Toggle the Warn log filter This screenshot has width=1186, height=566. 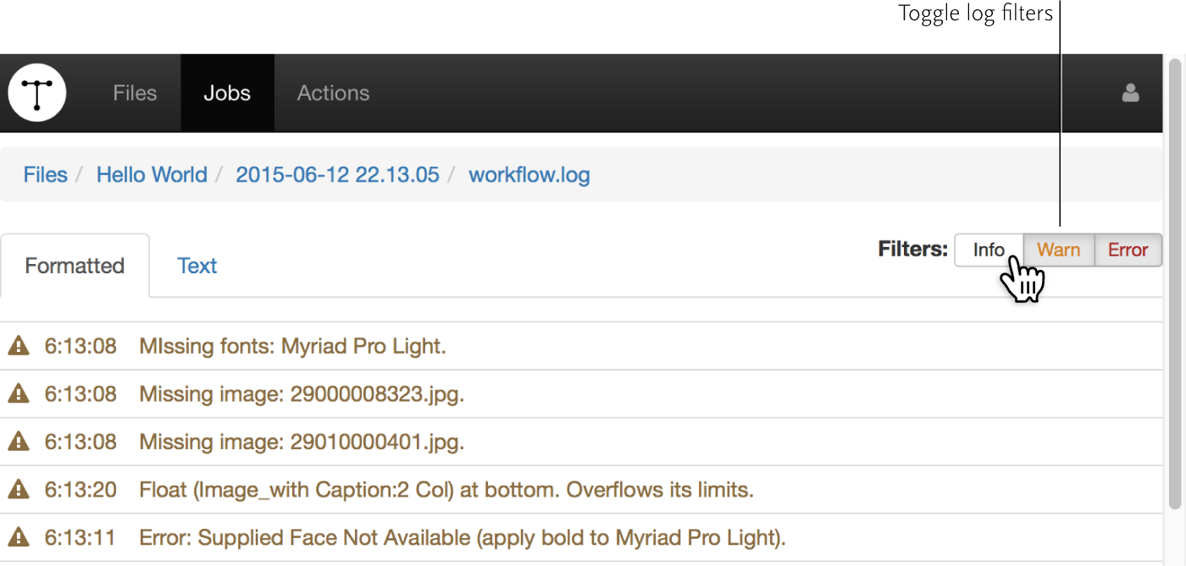click(x=1059, y=250)
